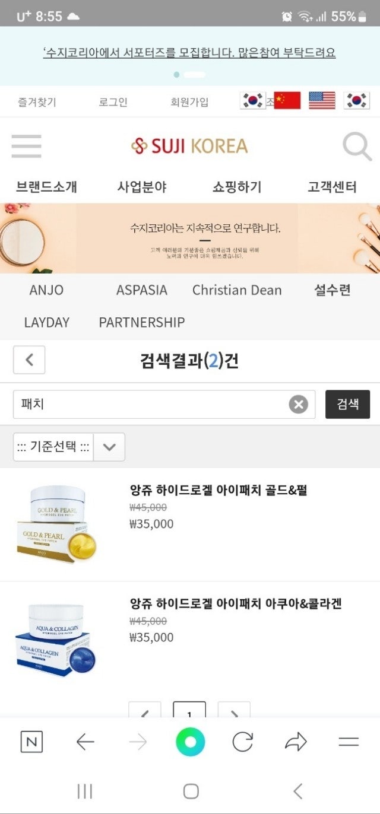Open the 쇼핑하기 menu item
Screen dimensions: 380x814
tap(237, 187)
